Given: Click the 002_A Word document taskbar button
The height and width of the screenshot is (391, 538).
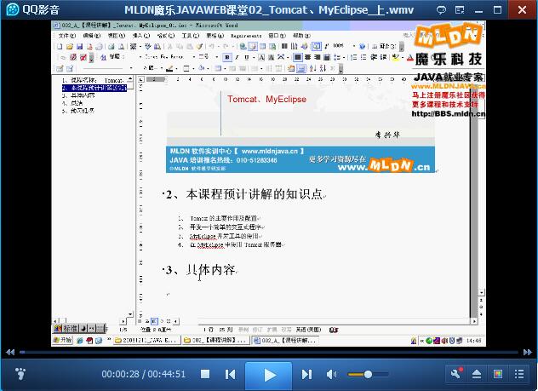Looking at the screenshot, I should [285, 340].
